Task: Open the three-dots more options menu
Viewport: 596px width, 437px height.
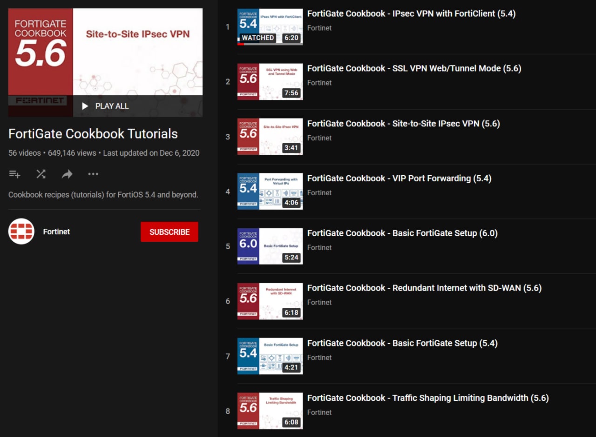Action: point(93,174)
